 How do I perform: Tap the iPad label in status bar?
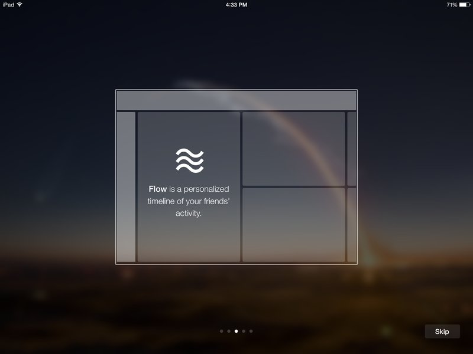[x=8, y=5]
